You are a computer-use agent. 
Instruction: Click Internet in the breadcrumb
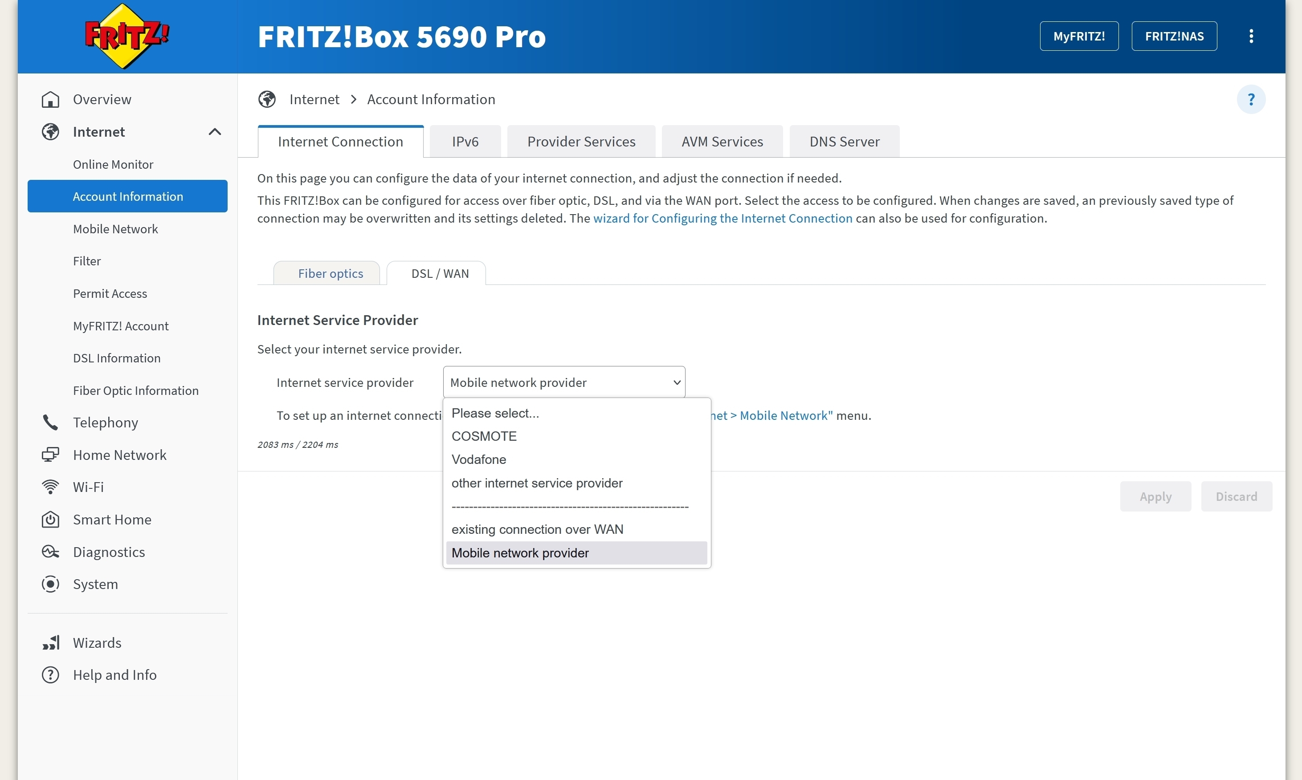point(314,99)
